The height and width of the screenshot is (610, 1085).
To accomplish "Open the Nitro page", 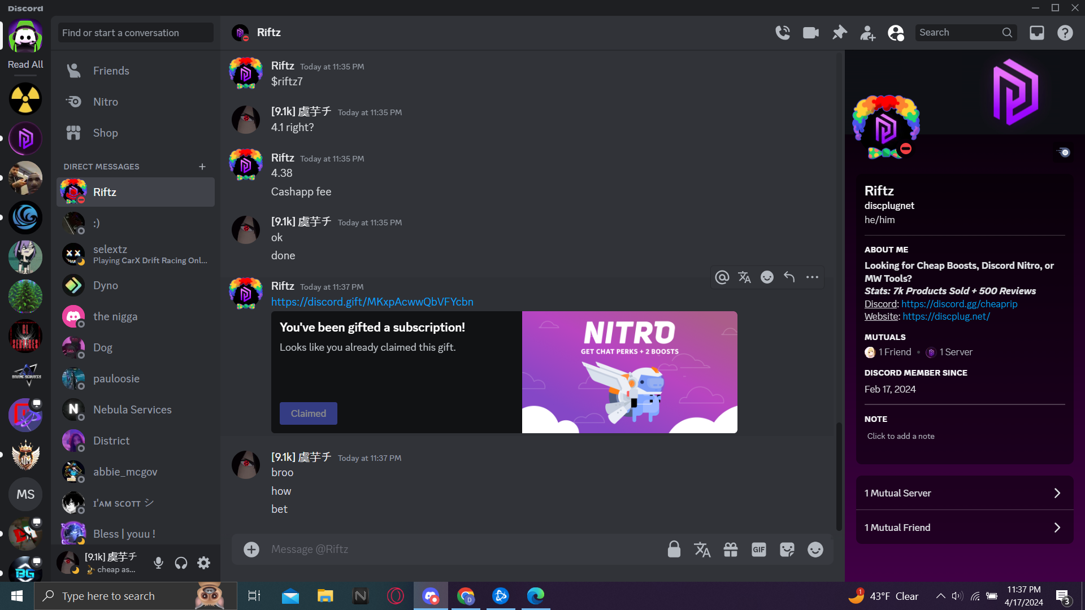I will [x=106, y=102].
